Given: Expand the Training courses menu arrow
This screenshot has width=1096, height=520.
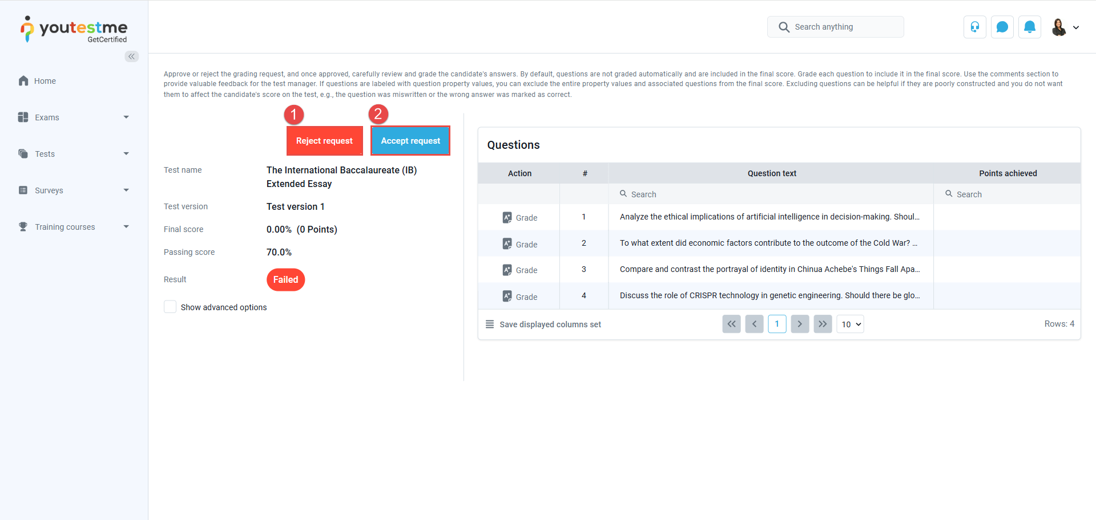Looking at the screenshot, I should pos(126,227).
